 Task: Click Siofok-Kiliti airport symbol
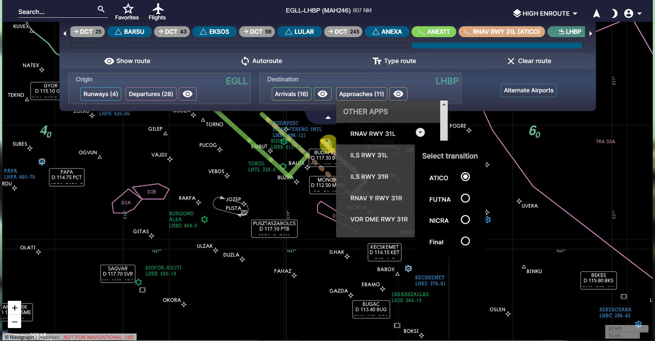point(138,282)
